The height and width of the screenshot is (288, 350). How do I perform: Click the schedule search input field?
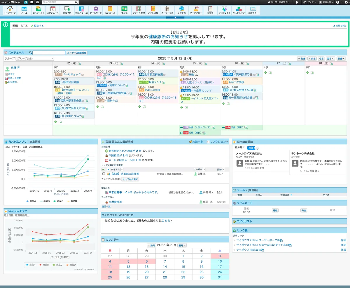coord(49,53)
